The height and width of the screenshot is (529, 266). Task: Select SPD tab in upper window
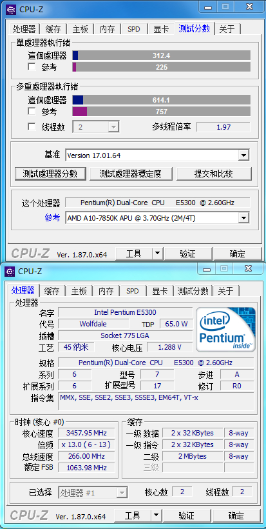tap(134, 29)
